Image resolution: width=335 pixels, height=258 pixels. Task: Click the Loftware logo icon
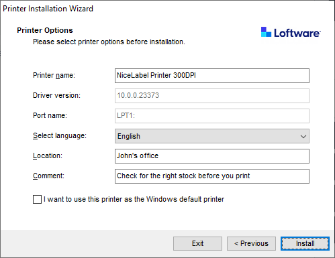tap(266, 32)
